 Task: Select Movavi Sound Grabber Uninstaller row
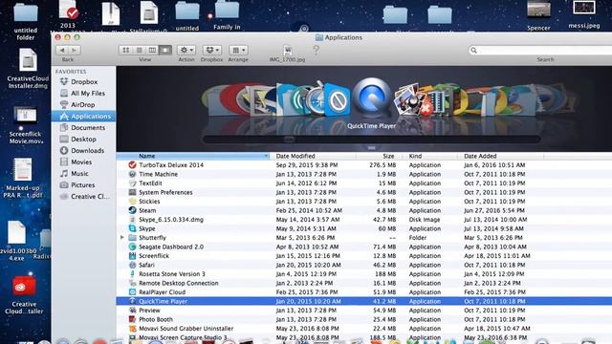(x=363, y=329)
